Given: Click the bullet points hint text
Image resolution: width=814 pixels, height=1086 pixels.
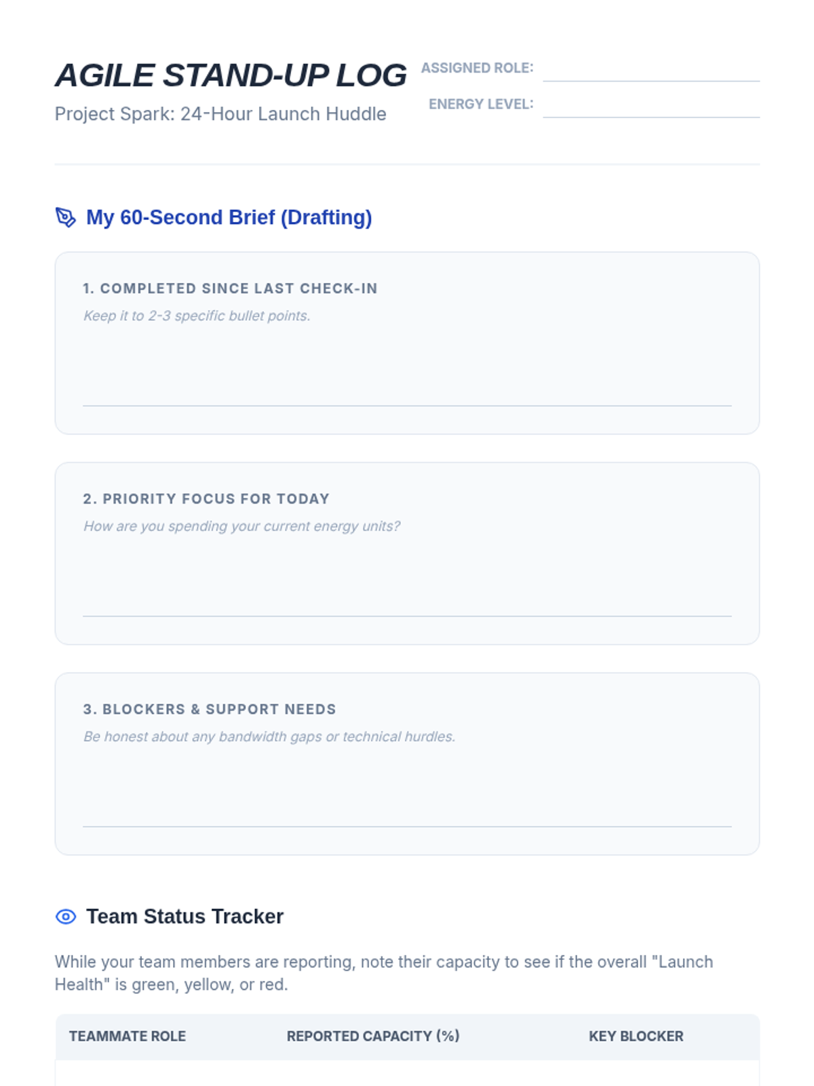Looking at the screenshot, I should (x=197, y=316).
